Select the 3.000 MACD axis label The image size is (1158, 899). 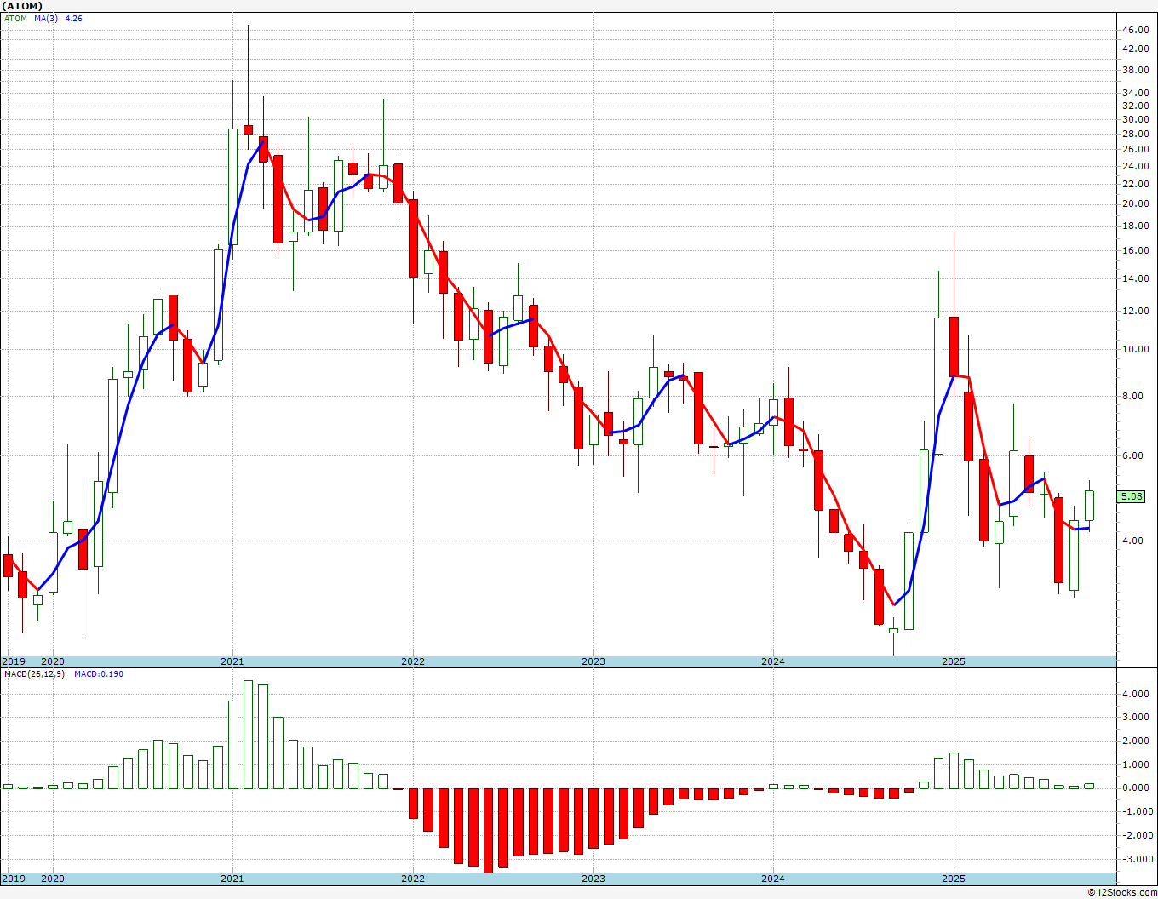[1136, 718]
